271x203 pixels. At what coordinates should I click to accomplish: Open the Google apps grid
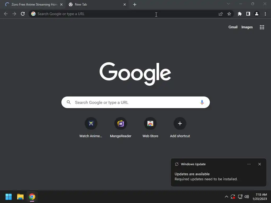[262, 27]
